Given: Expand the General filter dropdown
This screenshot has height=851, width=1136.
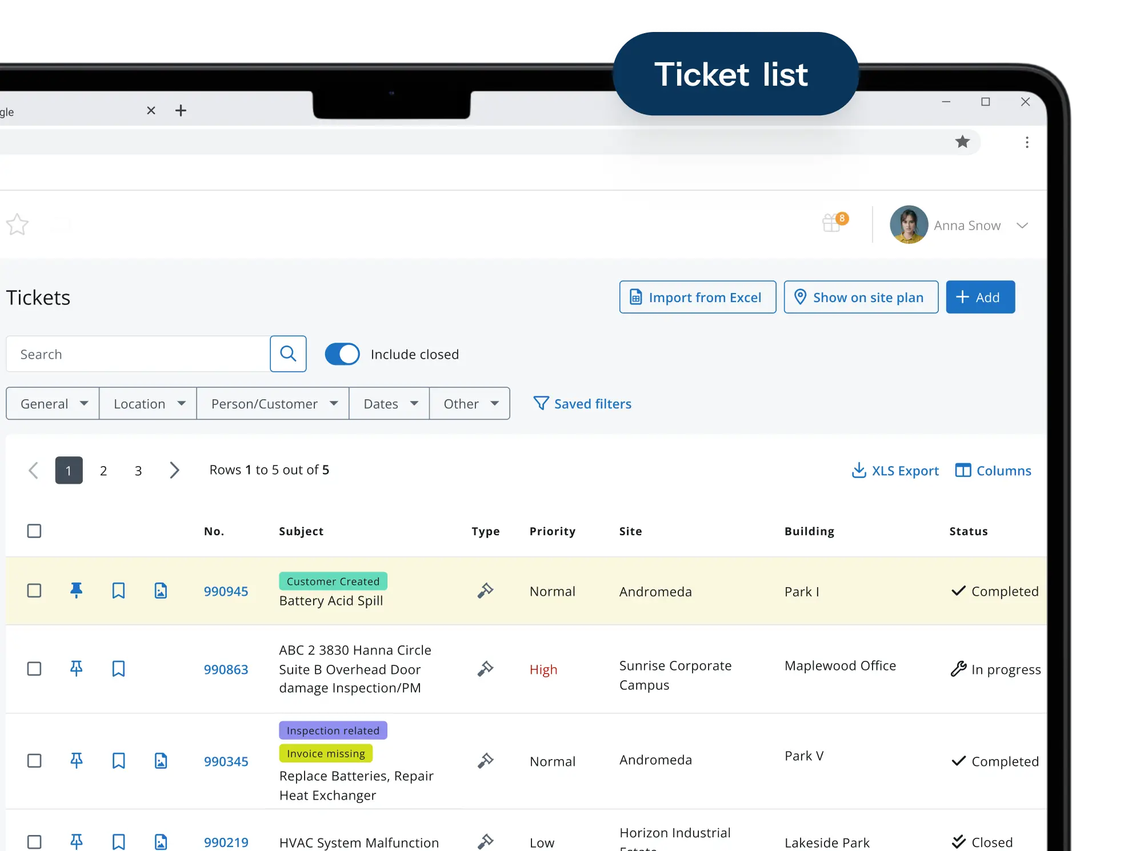Looking at the screenshot, I should [x=53, y=404].
